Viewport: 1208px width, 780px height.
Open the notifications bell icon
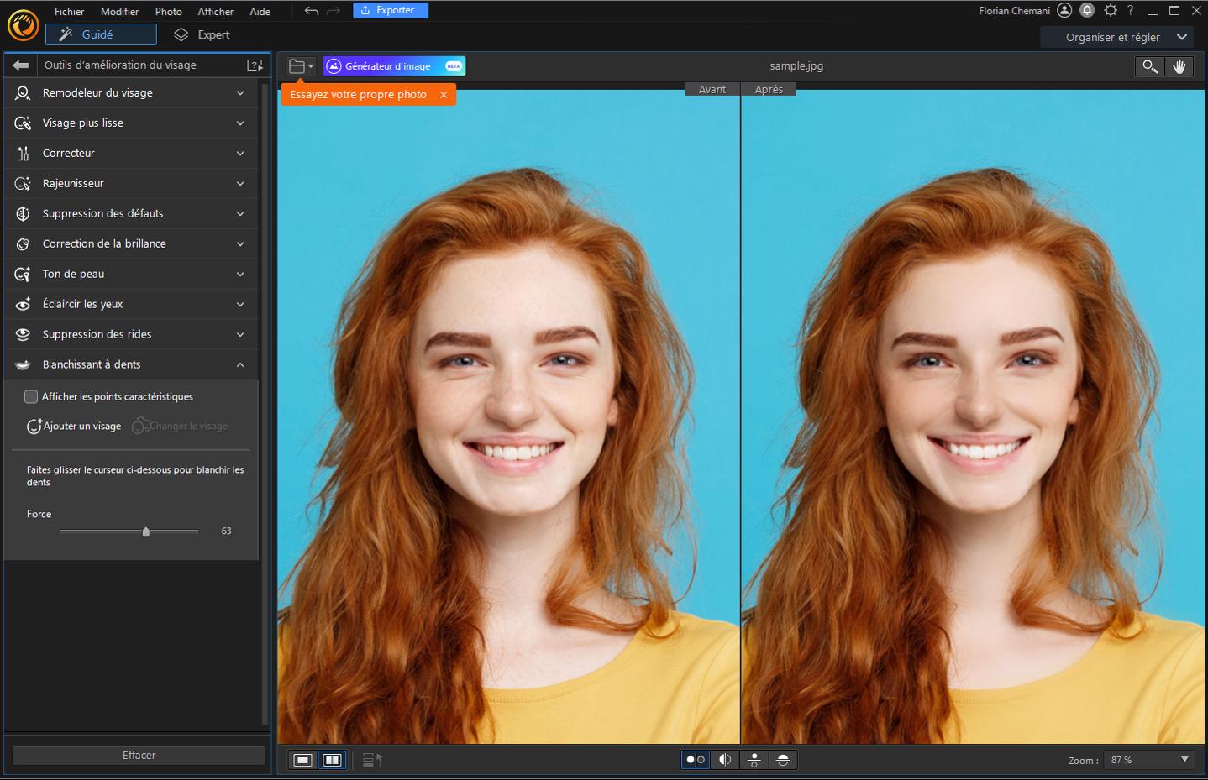click(x=1087, y=10)
